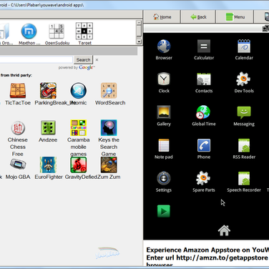The width and height of the screenshot is (269, 269).
Task: Click the Back toolbar button
Action: [x=198, y=17]
